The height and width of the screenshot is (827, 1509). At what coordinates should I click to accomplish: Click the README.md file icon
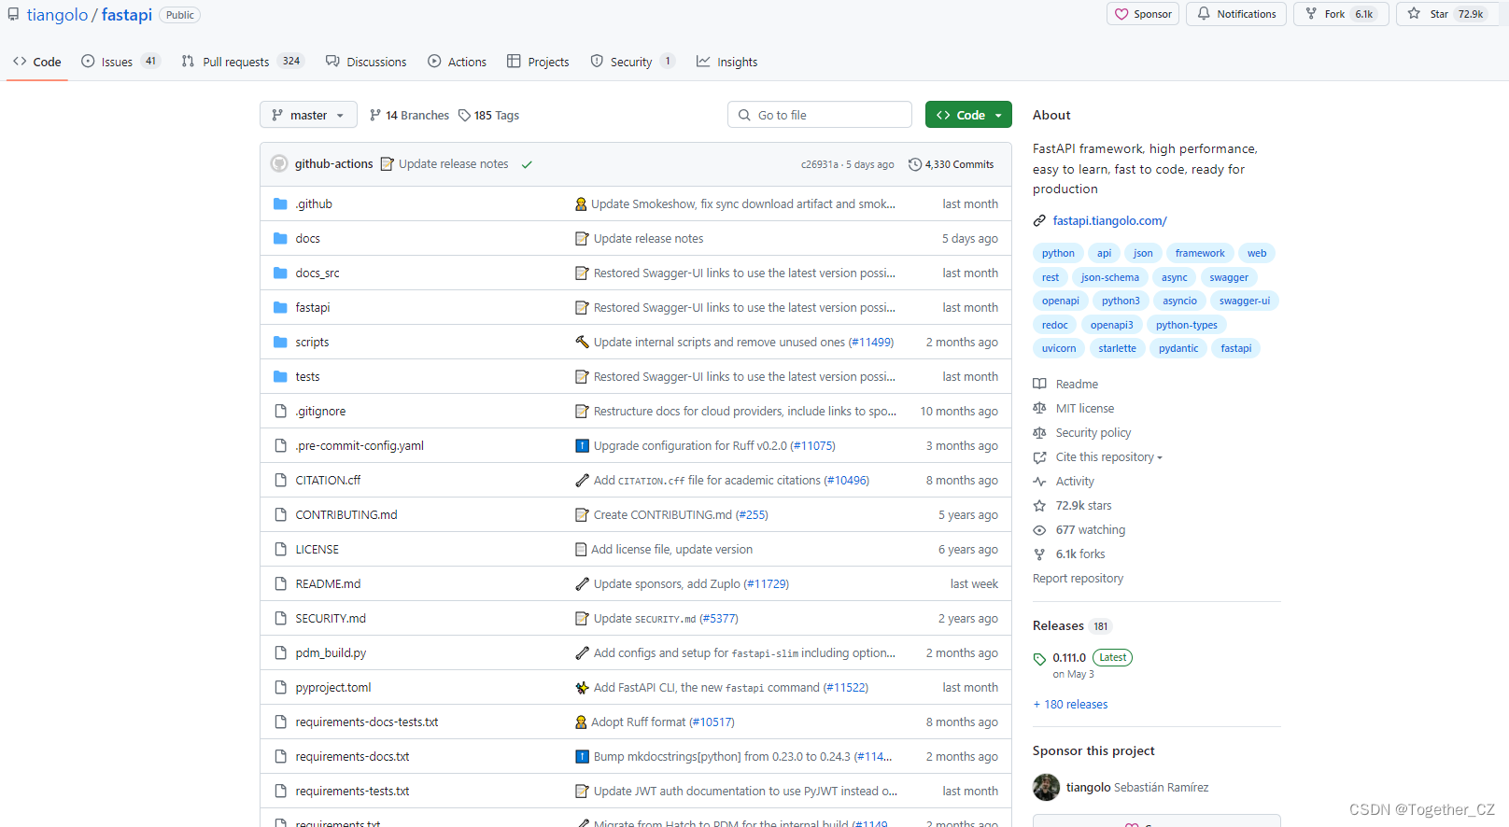pos(280,583)
